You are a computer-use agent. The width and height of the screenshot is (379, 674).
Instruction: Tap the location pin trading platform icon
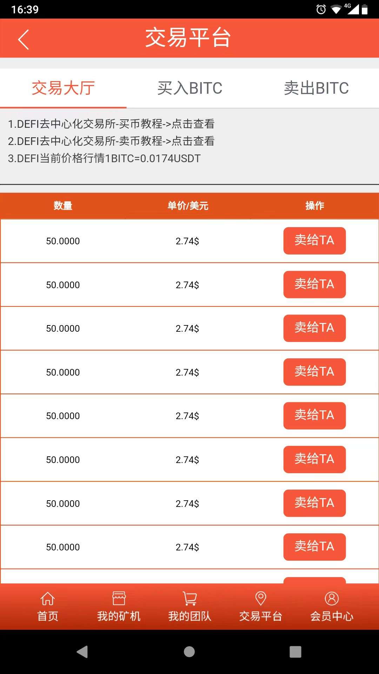click(x=261, y=599)
